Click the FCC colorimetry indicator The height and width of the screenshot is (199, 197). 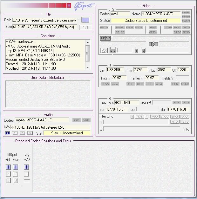pos(177,28)
